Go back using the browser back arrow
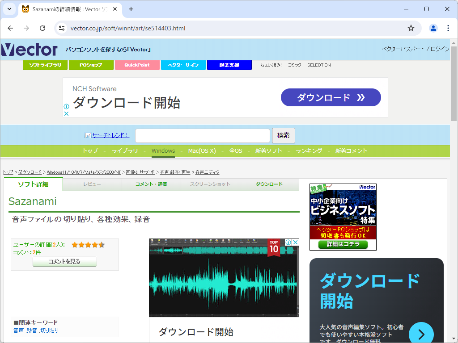Viewport: 458px width, 343px height. (10, 28)
